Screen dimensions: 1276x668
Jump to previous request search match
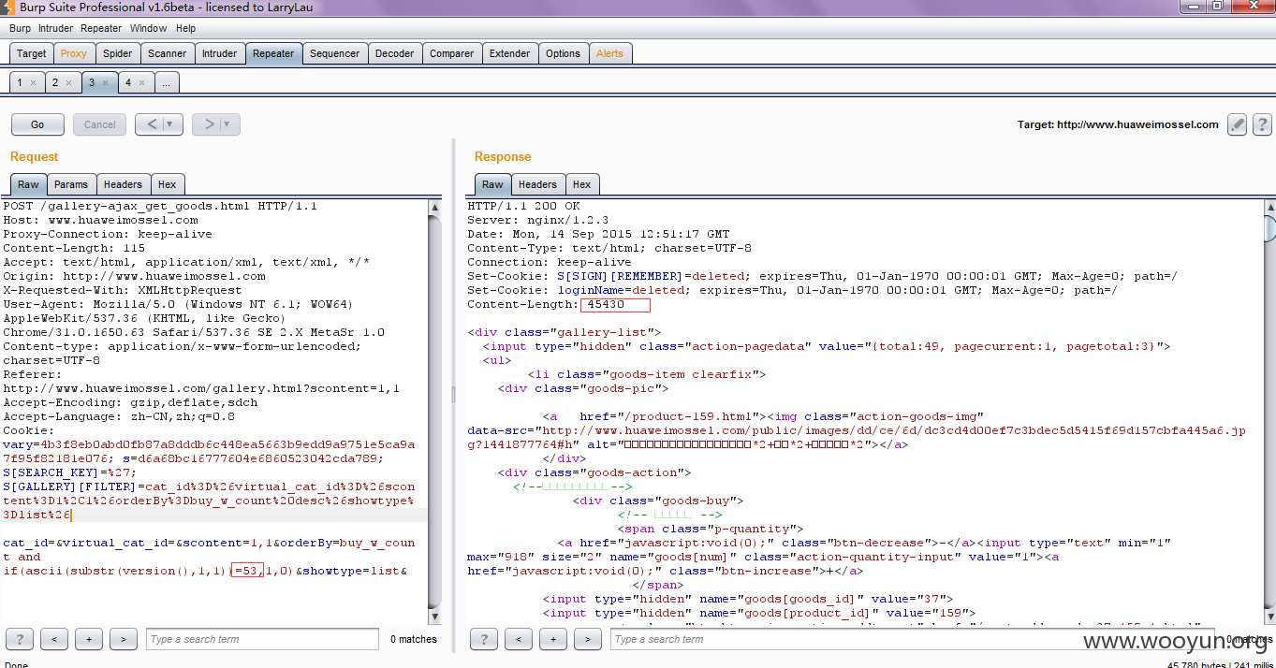pyautogui.click(x=54, y=639)
